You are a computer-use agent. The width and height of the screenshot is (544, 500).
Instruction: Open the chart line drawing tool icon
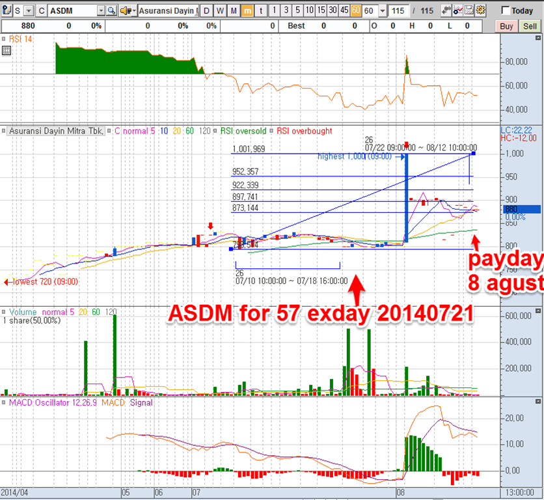(x=457, y=10)
